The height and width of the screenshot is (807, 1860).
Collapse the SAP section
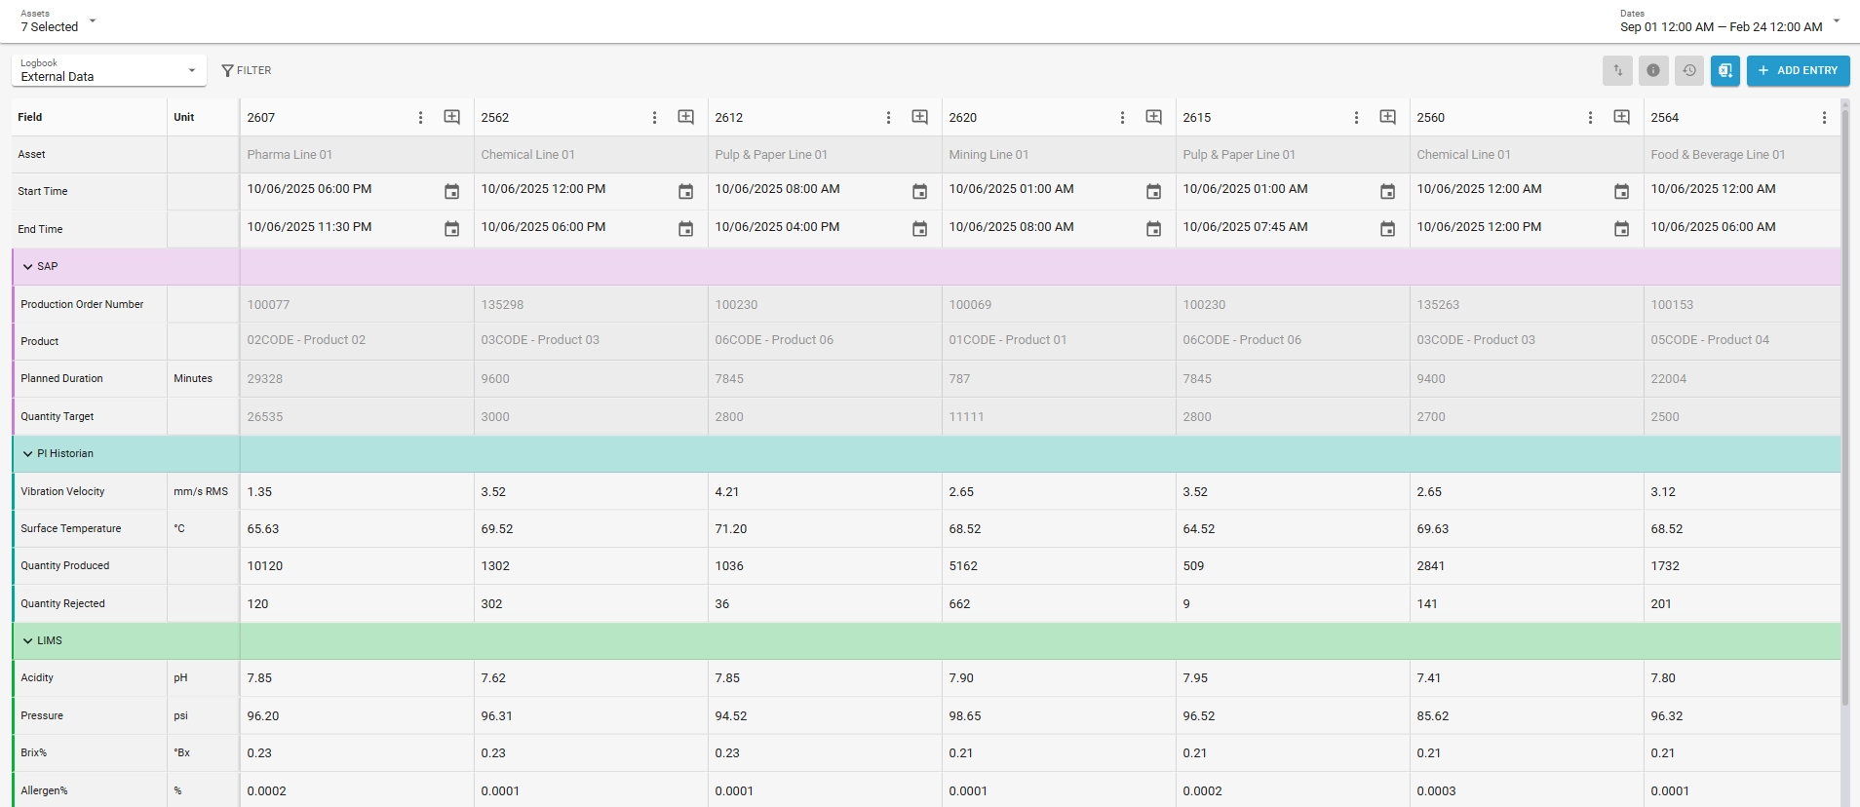pos(28,266)
